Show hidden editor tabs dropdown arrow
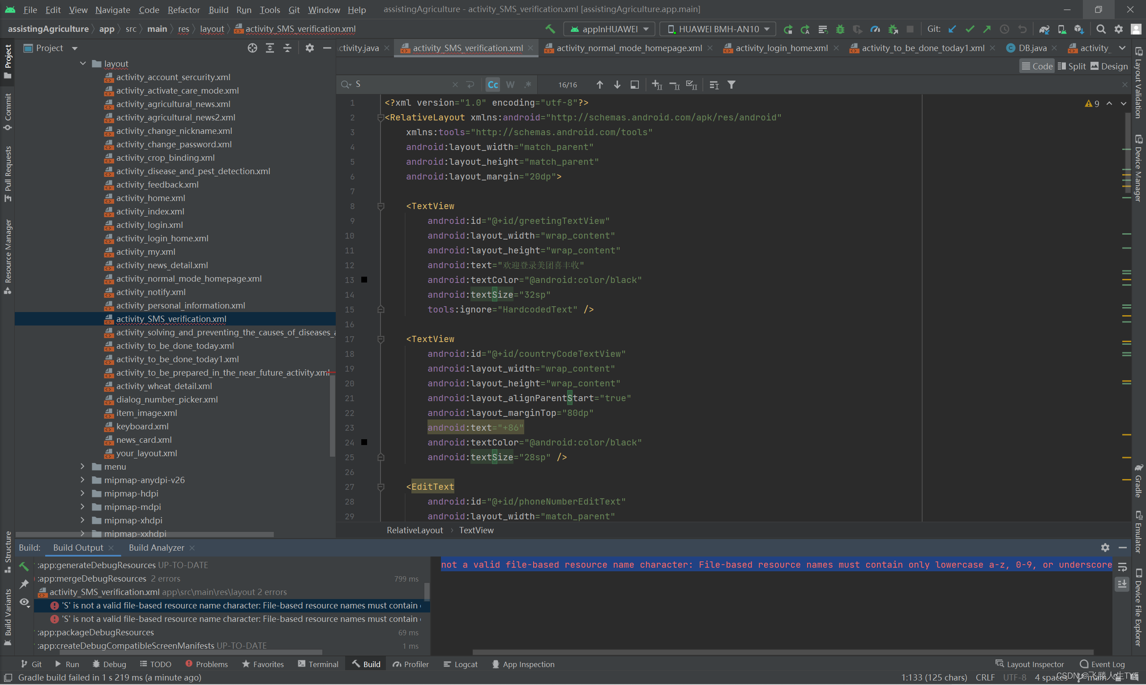Screen dimensions: 1146x685 1122,48
